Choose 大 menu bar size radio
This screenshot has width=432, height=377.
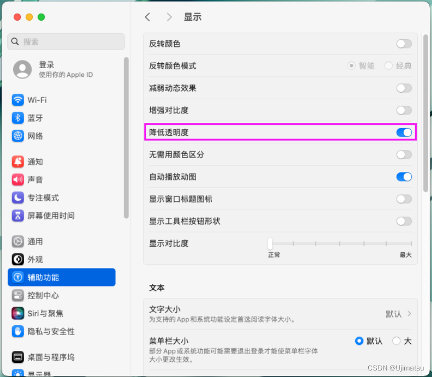pos(396,341)
